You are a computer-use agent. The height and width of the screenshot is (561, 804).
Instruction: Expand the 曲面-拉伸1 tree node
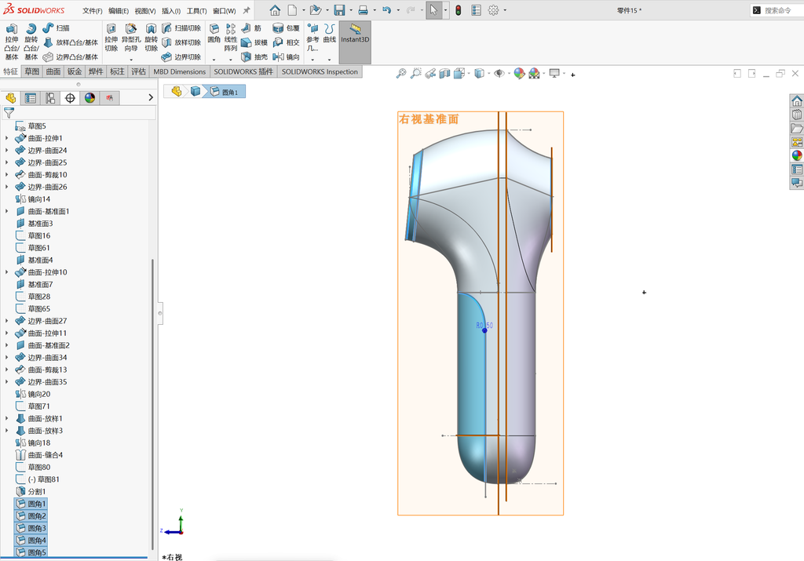(6, 138)
